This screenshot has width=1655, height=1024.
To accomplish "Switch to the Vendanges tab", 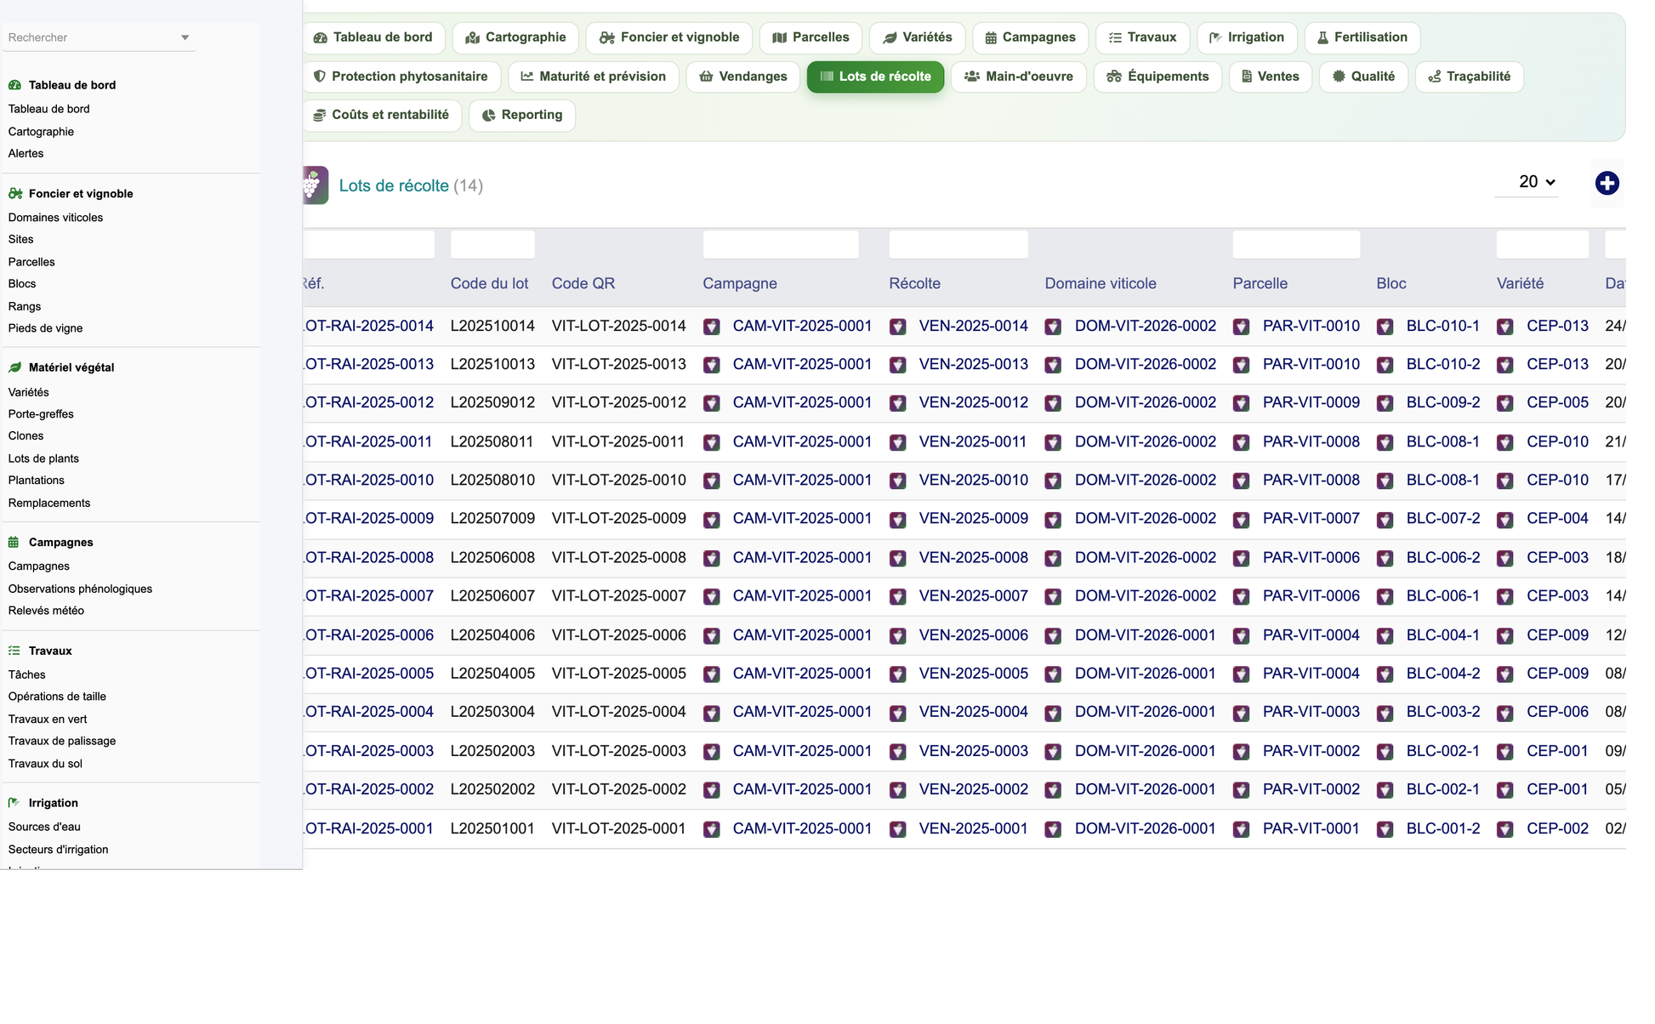I will (x=743, y=77).
